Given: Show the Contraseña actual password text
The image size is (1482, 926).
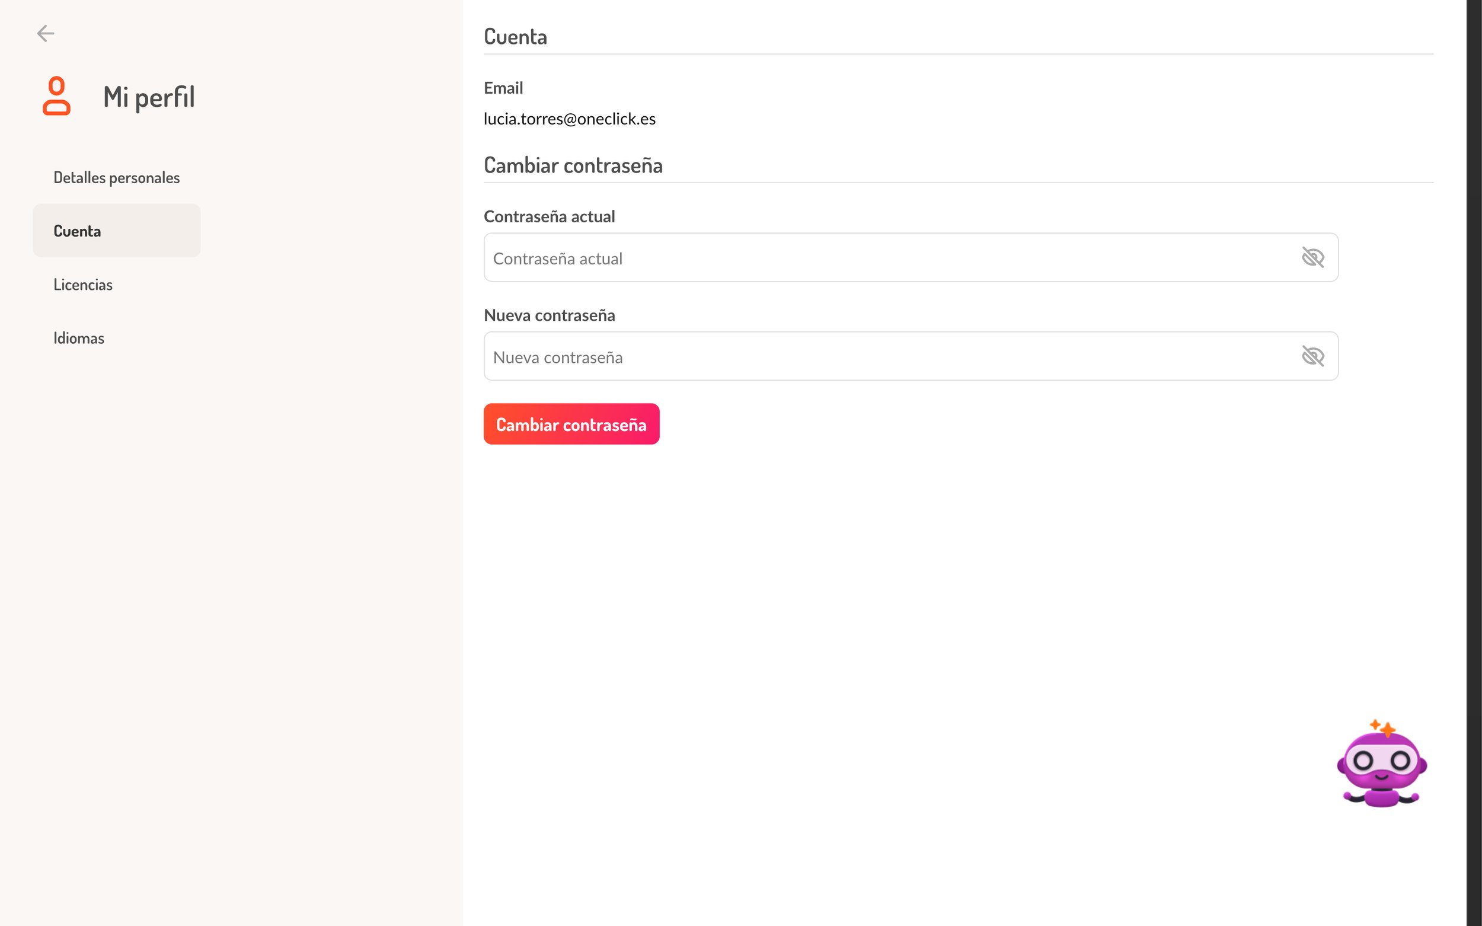Looking at the screenshot, I should [1313, 257].
